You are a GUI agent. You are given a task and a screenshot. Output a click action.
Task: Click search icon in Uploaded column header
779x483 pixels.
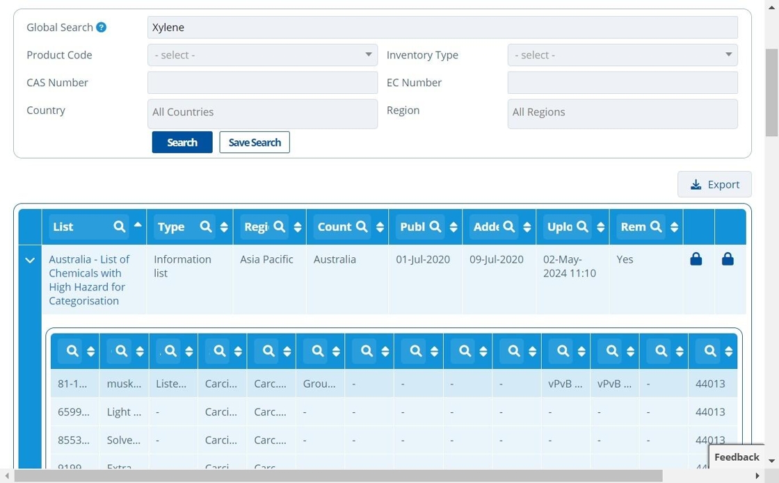point(582,227)
